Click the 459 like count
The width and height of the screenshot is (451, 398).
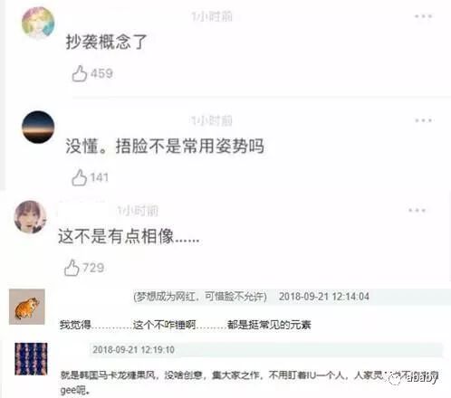[101, 73]
